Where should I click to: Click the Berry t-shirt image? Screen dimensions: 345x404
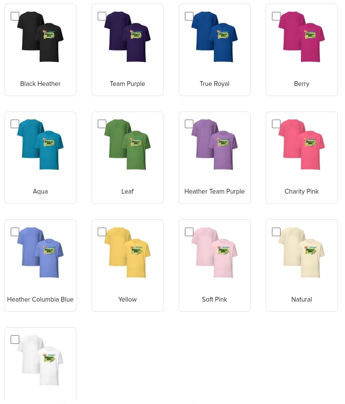(x=302, y=37)
